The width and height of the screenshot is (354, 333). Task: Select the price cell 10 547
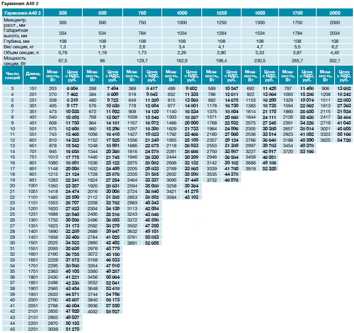[x=231, y=89]
